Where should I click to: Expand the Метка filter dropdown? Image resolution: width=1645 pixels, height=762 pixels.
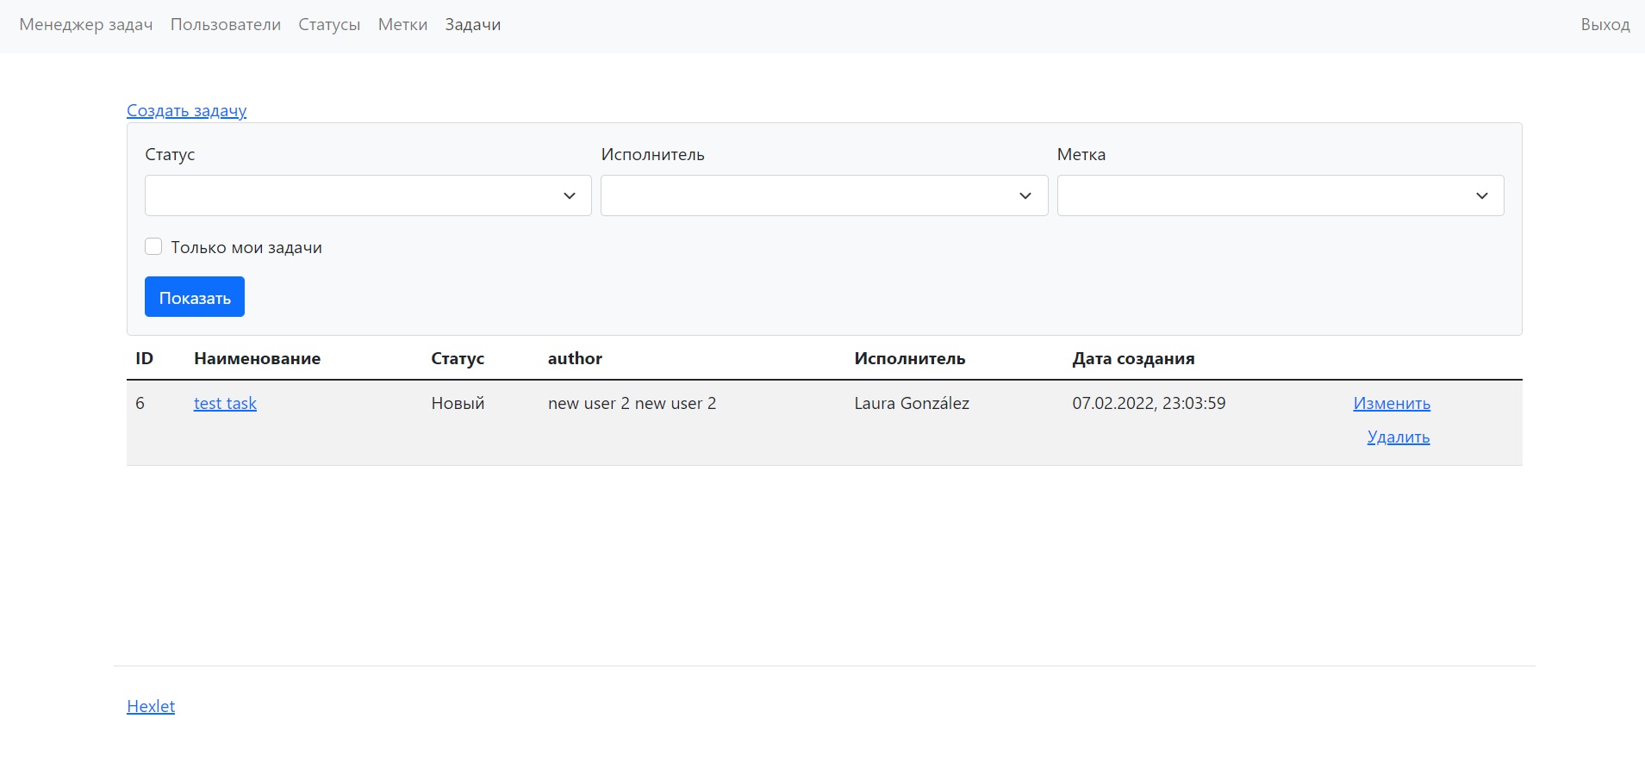coord(1280,195)
